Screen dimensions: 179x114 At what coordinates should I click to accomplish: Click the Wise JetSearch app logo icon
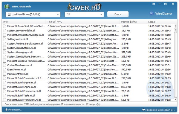(7, 7)
